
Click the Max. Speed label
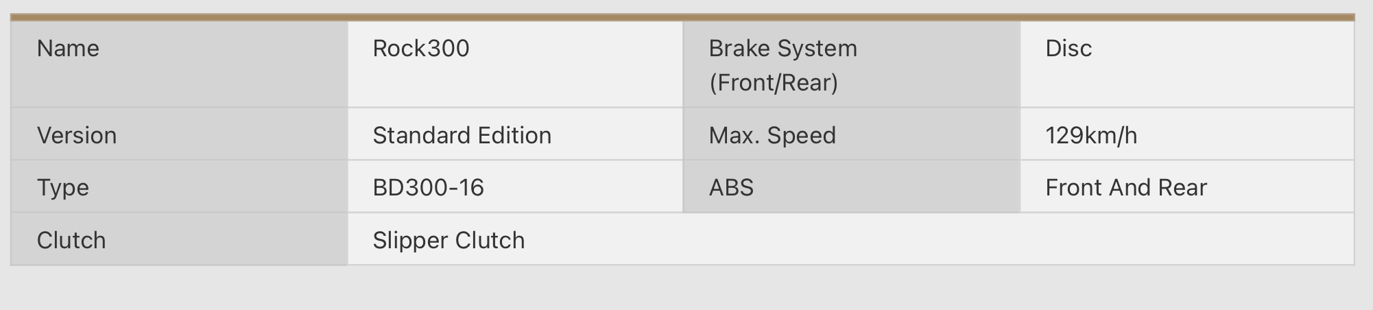[772, 136]
